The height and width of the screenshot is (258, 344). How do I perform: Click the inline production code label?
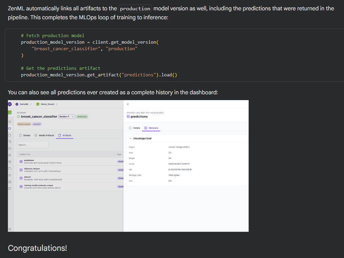tap(135, 9)
